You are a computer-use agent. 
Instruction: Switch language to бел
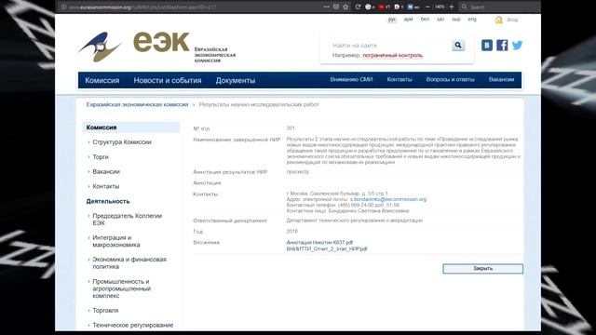[425, 20]
